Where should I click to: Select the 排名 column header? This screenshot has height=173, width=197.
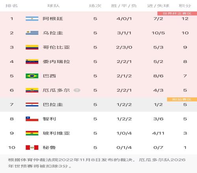coord(11,6)
